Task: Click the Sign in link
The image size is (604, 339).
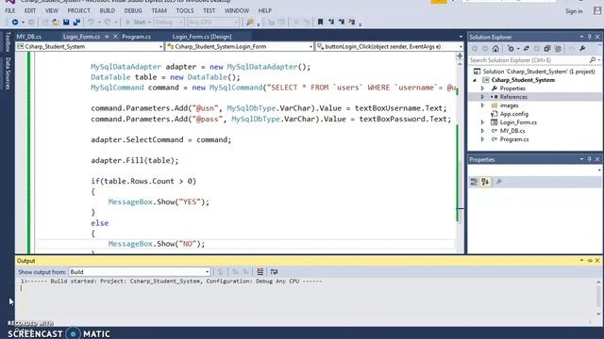Action: [x=574, y=11]
